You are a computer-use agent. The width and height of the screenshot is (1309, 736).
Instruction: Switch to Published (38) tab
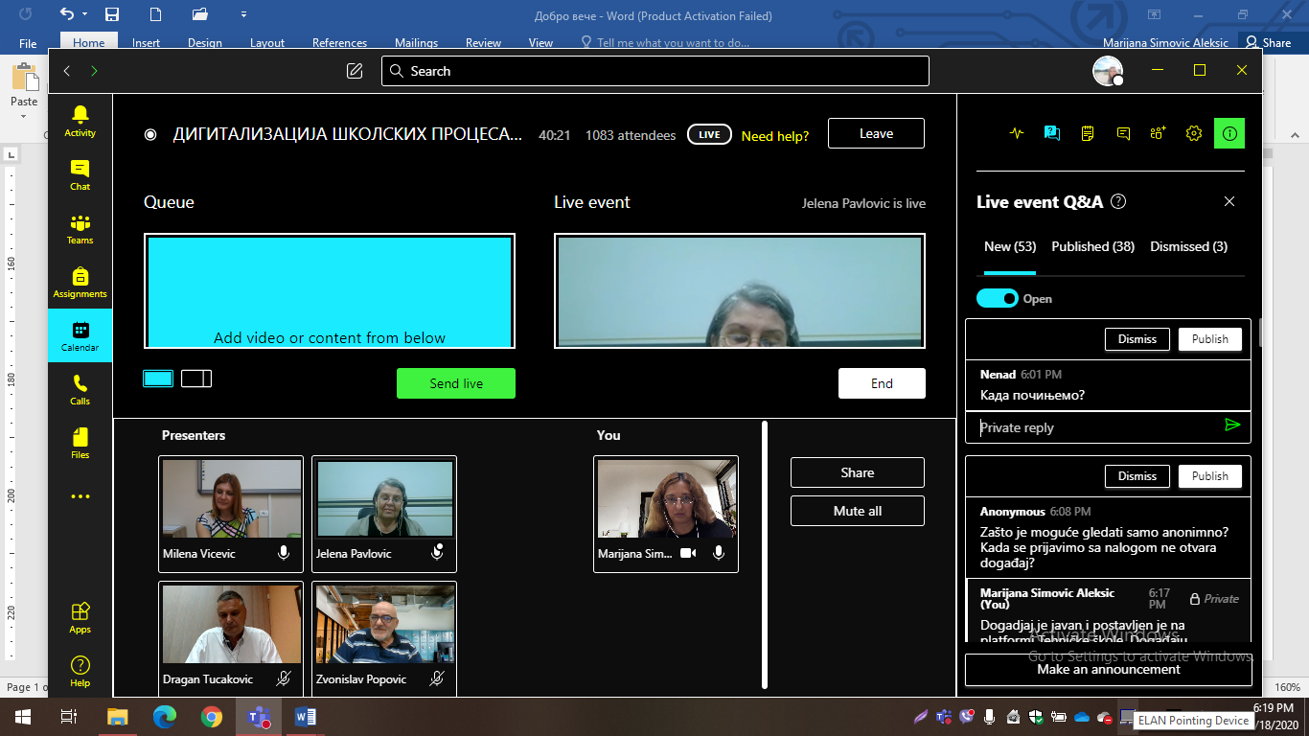pos(1092,246)
